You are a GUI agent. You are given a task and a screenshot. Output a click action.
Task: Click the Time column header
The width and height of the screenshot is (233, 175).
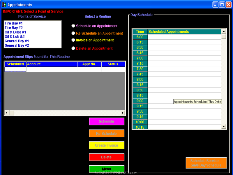140,32
